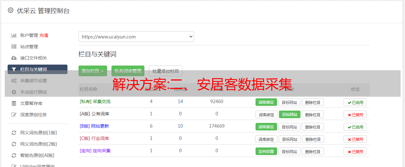Image resolution: width=405 pixels, height=167 pixels.
Task: Click the [B版] 网站更新 column name
Action: point(94,126)
